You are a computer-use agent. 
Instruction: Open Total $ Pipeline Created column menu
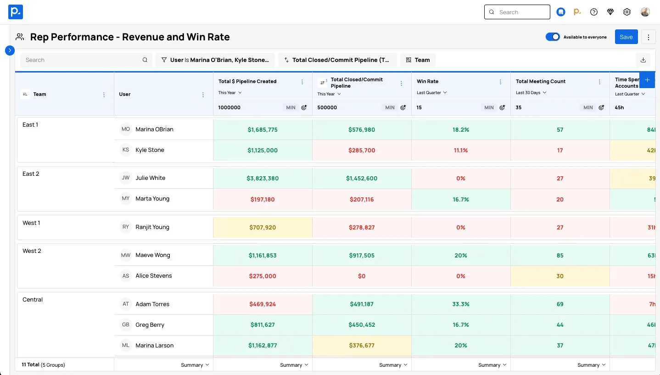point(302,82)
